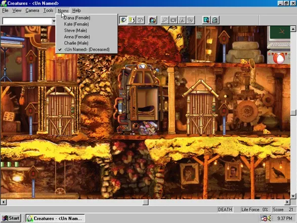Click the colorful globe toolbar icon

pyautogui.click(x=153, y=20)
